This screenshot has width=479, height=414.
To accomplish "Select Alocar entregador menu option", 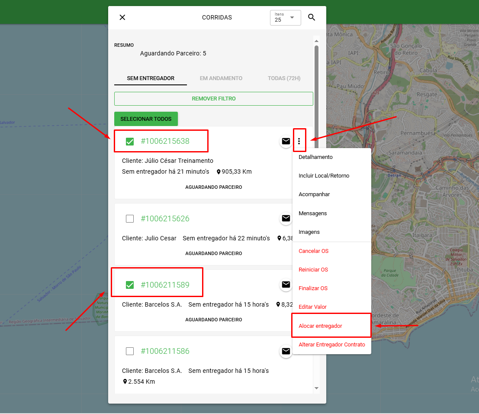I will click(332, 326).
